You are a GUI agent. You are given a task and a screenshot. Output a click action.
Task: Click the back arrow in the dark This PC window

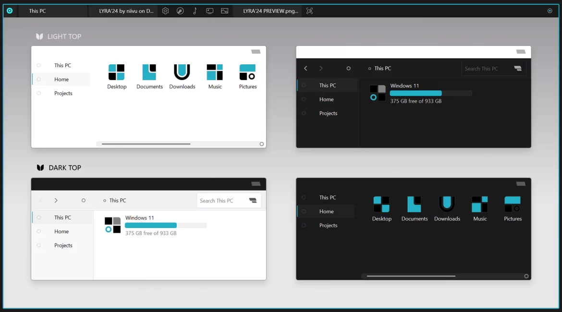305,69
